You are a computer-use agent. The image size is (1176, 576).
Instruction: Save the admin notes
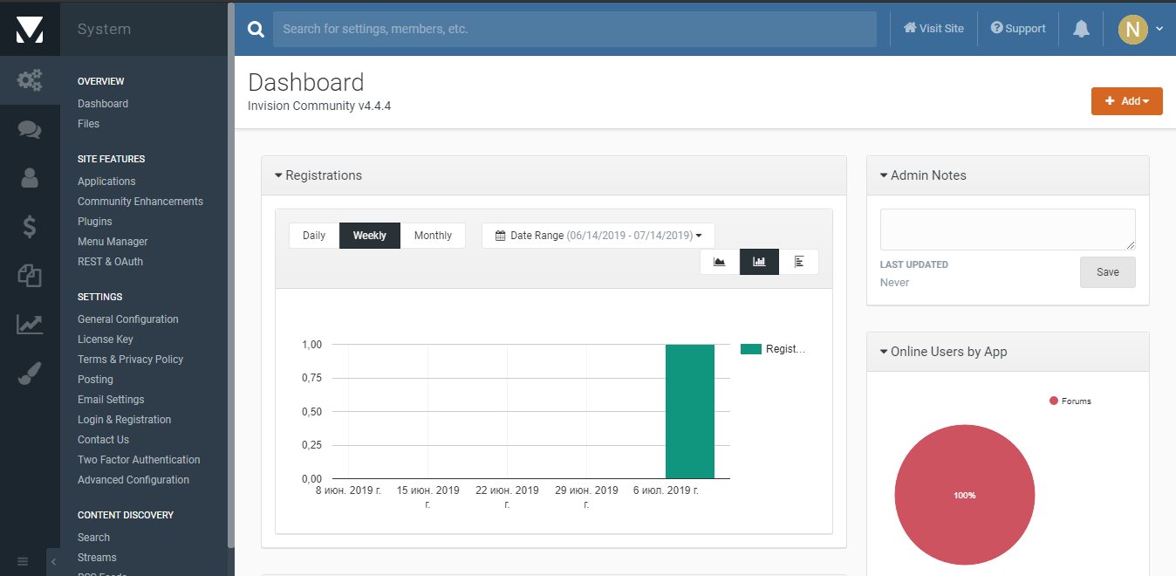[1107, 272]
